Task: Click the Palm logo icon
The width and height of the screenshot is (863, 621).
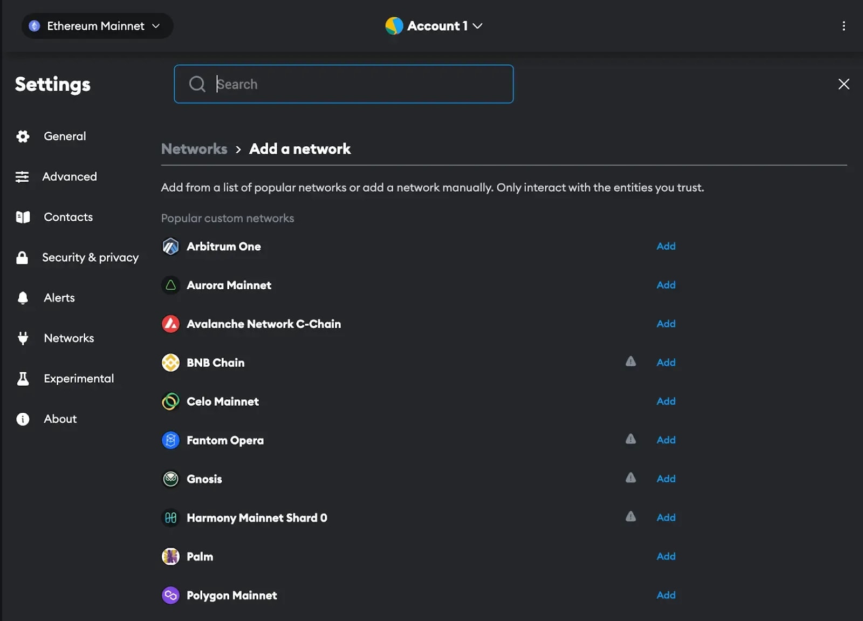Action: tap(170, 557)
